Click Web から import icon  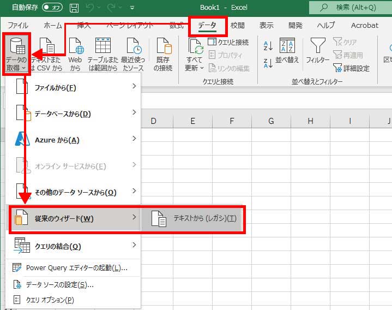(x=75, y=45)
